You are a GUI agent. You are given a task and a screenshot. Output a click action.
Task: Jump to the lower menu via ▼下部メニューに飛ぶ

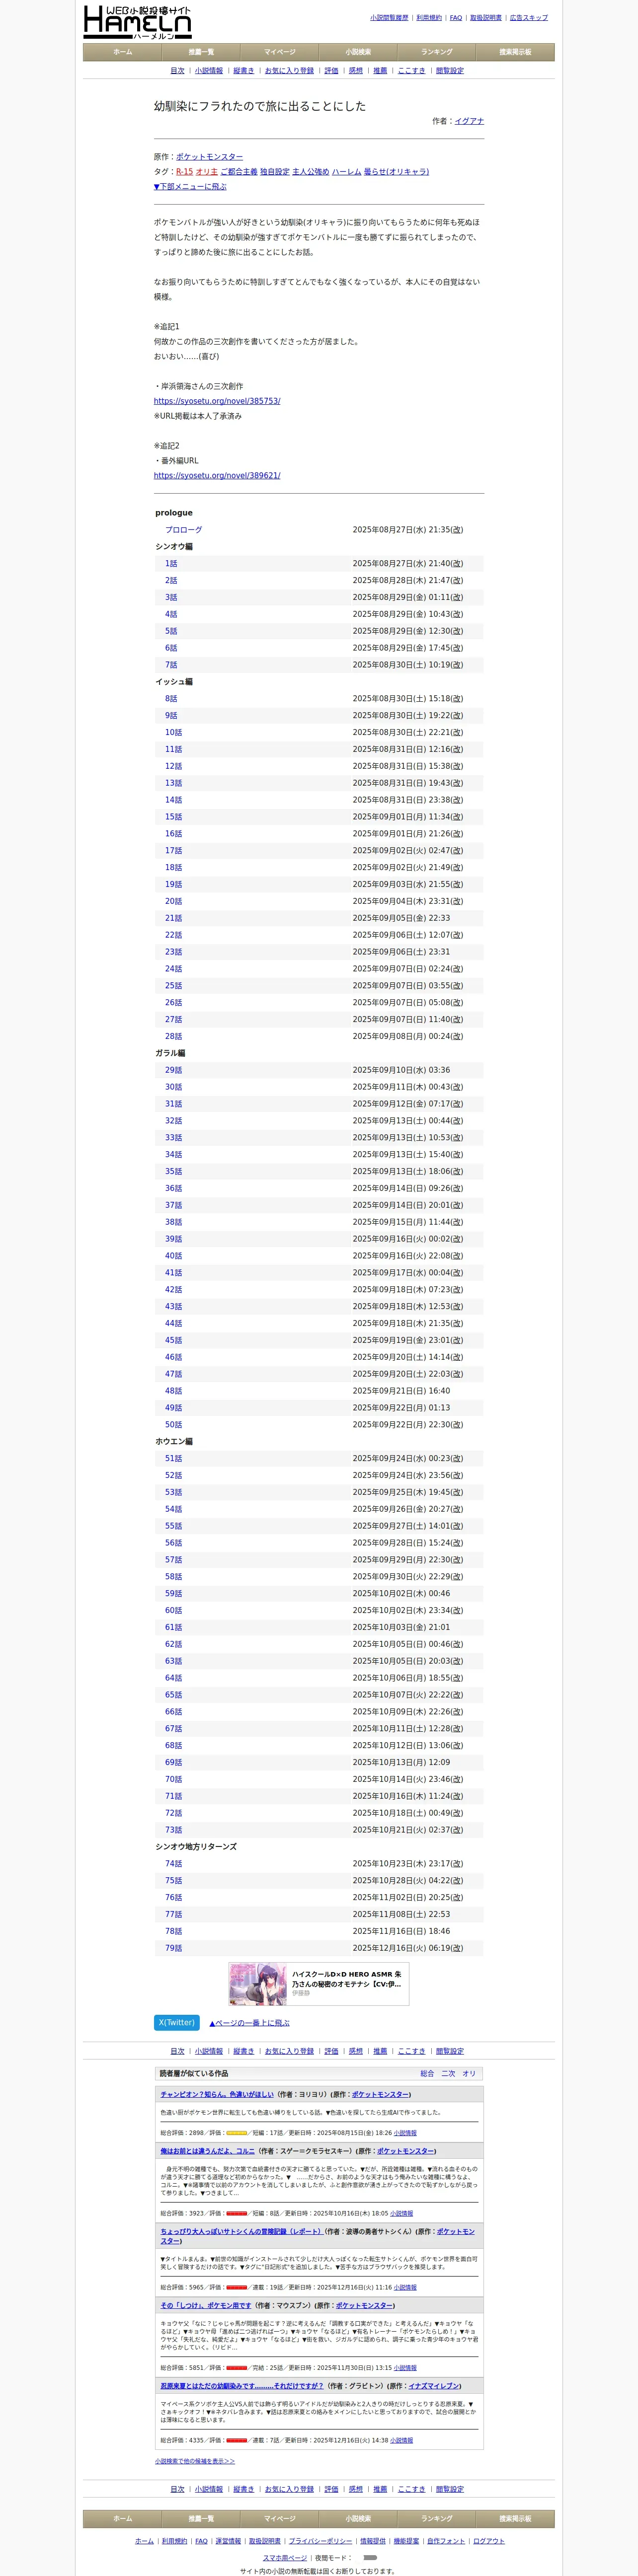[190, 186]
